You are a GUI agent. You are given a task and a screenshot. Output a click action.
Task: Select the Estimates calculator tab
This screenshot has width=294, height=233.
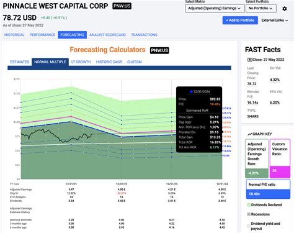pos(20,62)
